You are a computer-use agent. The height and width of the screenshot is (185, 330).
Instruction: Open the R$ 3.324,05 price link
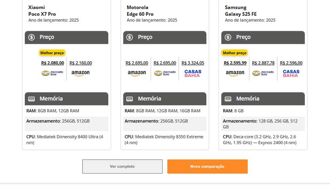[x=193, y=63]
